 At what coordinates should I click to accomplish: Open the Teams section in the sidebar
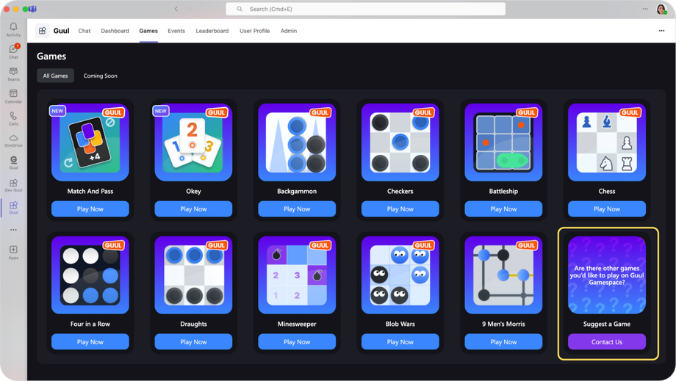[x=13, y=73]
